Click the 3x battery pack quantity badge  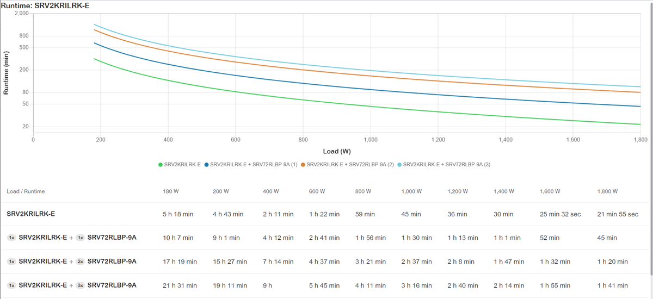(79, 285)
